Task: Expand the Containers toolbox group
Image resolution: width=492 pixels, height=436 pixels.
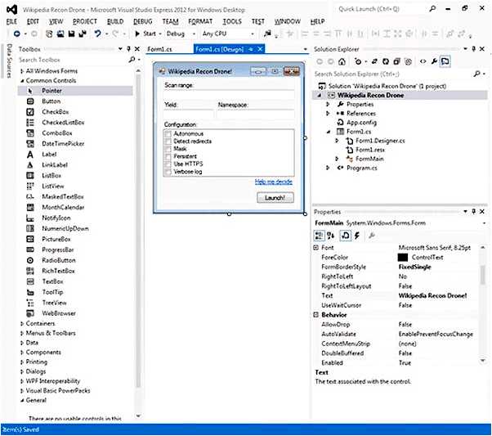Action: [x=21, y=324]
